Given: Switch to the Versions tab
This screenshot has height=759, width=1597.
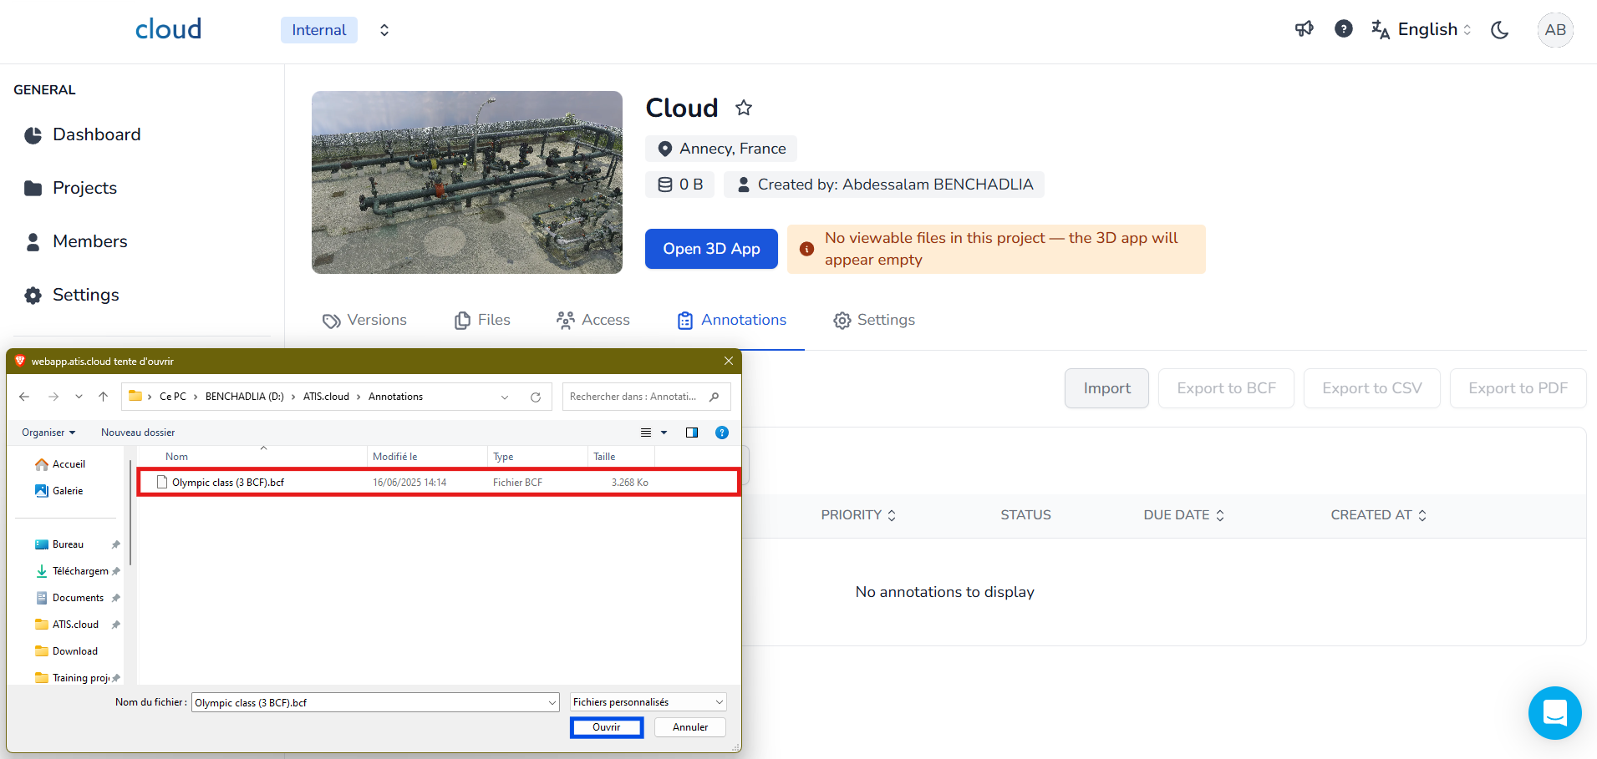Looking at the screenshot, I should (x=365, y=320).
